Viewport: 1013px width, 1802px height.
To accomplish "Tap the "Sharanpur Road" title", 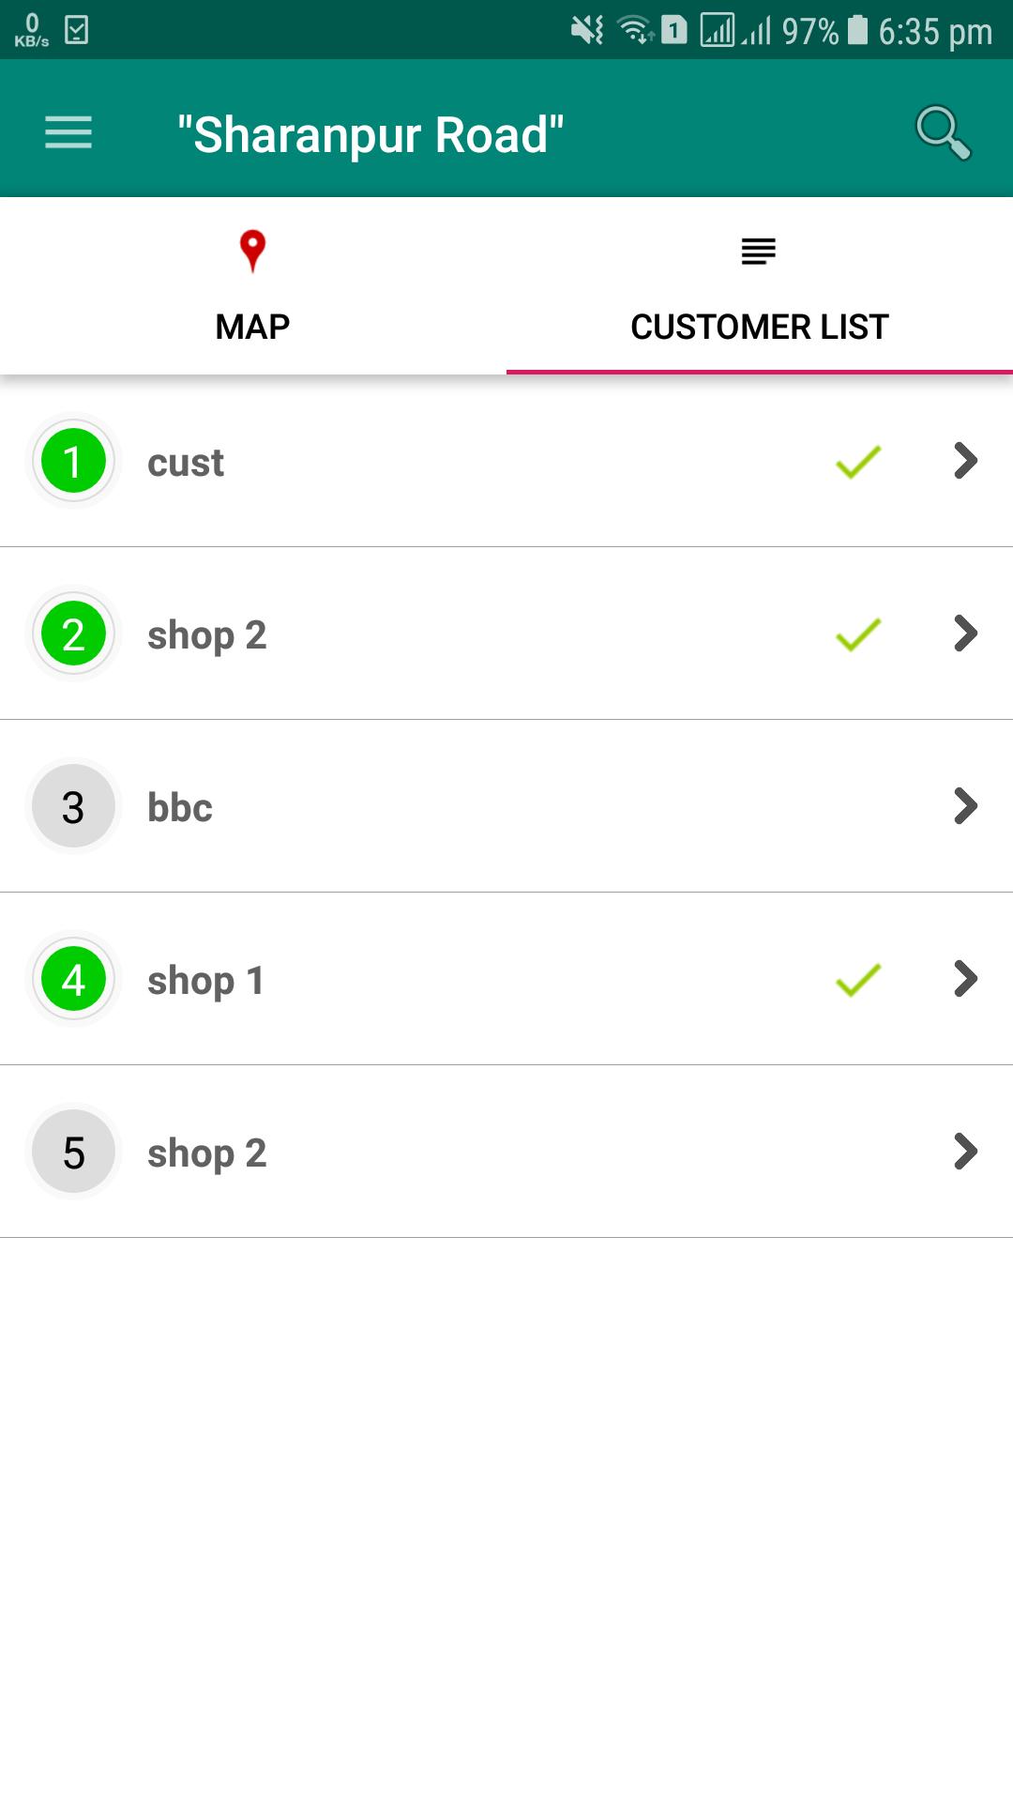I will pos(370,134).
